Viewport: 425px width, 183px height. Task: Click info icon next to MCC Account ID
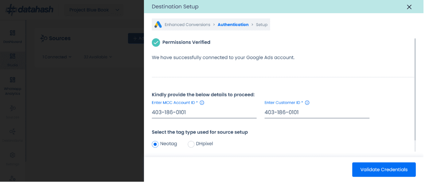click(x=202, y=103)
